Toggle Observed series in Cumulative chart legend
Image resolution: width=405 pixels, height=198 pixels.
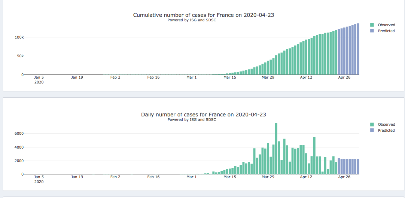pos(386,25)
